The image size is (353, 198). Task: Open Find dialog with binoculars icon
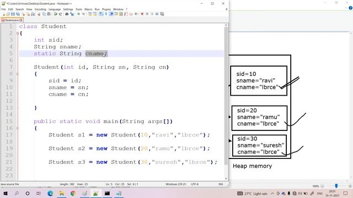(x=67, y=14)
